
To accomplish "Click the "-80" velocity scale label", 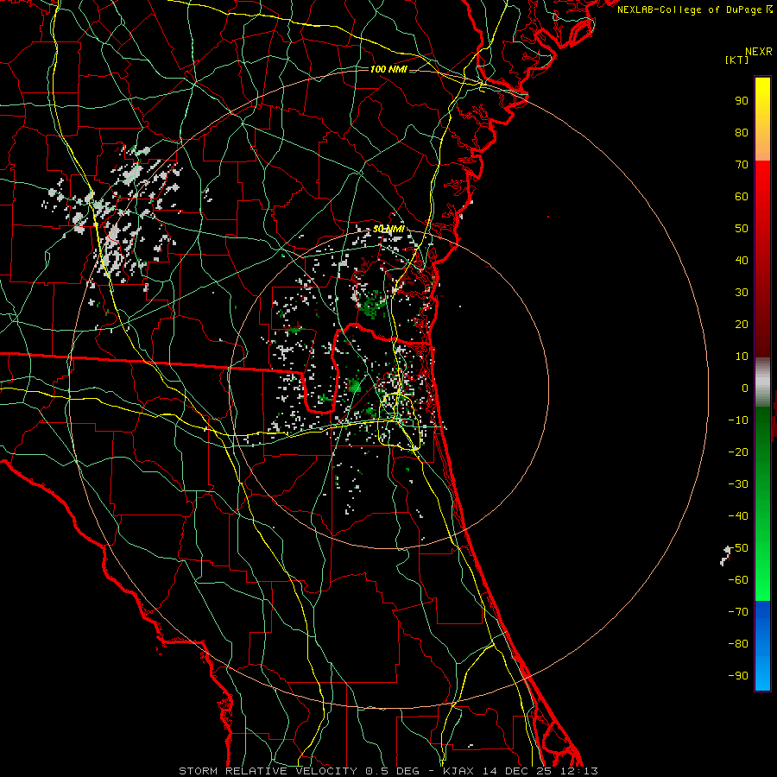I will click(738, 644).
